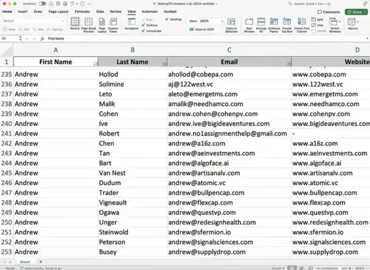Viewport: 370px width, 270px height.
Task: Open more quick access options
Action: [89, 4]
